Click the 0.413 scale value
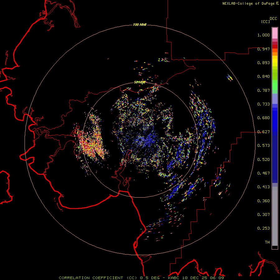The height and width of the screenshot is (280, 280). click(x=264, y=187)
